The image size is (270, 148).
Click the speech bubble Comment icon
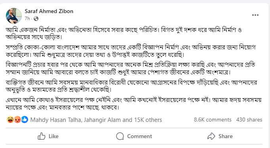coord(120,136)
